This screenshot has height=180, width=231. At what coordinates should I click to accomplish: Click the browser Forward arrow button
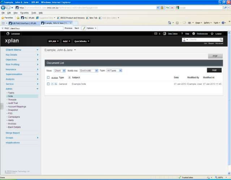coord(8,7)
